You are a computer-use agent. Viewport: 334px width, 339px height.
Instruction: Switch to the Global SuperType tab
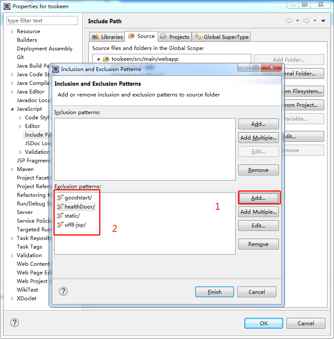(222, 37)
